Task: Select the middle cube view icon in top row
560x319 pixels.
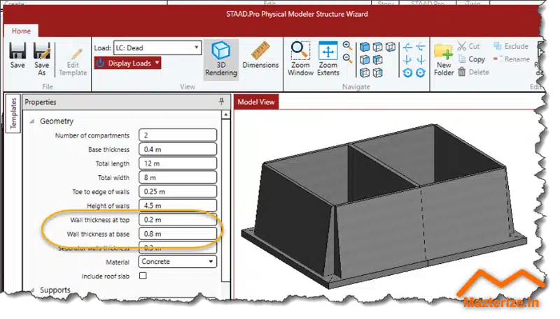Action: click(377, 47)
